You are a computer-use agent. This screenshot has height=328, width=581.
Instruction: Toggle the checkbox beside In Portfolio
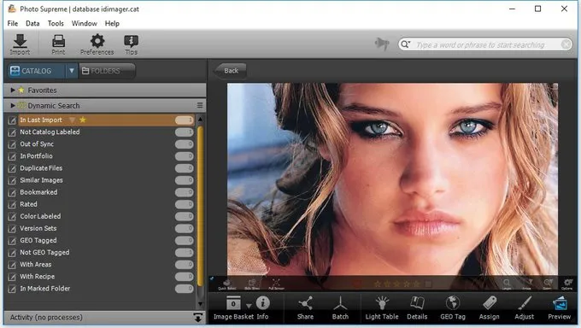(12, 156)
